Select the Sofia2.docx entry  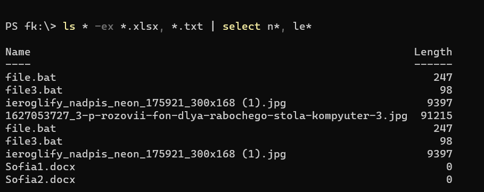(40, 179)
